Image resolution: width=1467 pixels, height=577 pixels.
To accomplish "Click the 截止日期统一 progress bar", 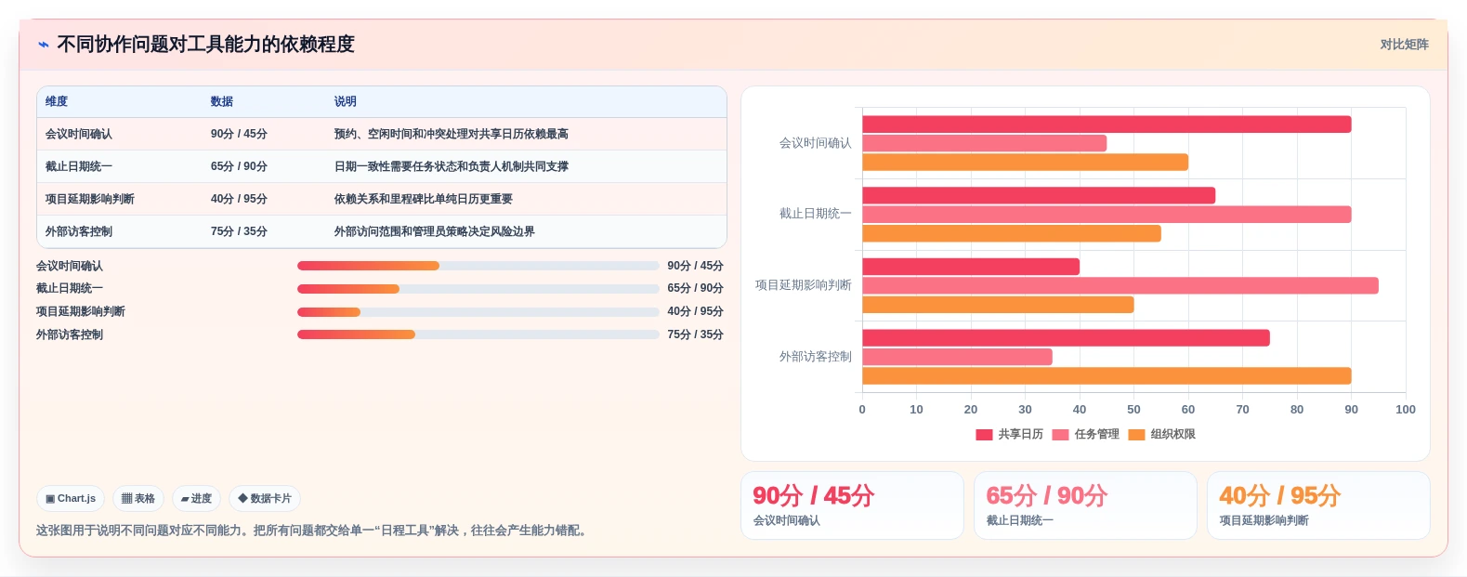I will (x=478, y=289).
